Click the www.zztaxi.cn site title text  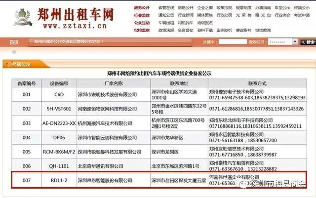(75, 26)
